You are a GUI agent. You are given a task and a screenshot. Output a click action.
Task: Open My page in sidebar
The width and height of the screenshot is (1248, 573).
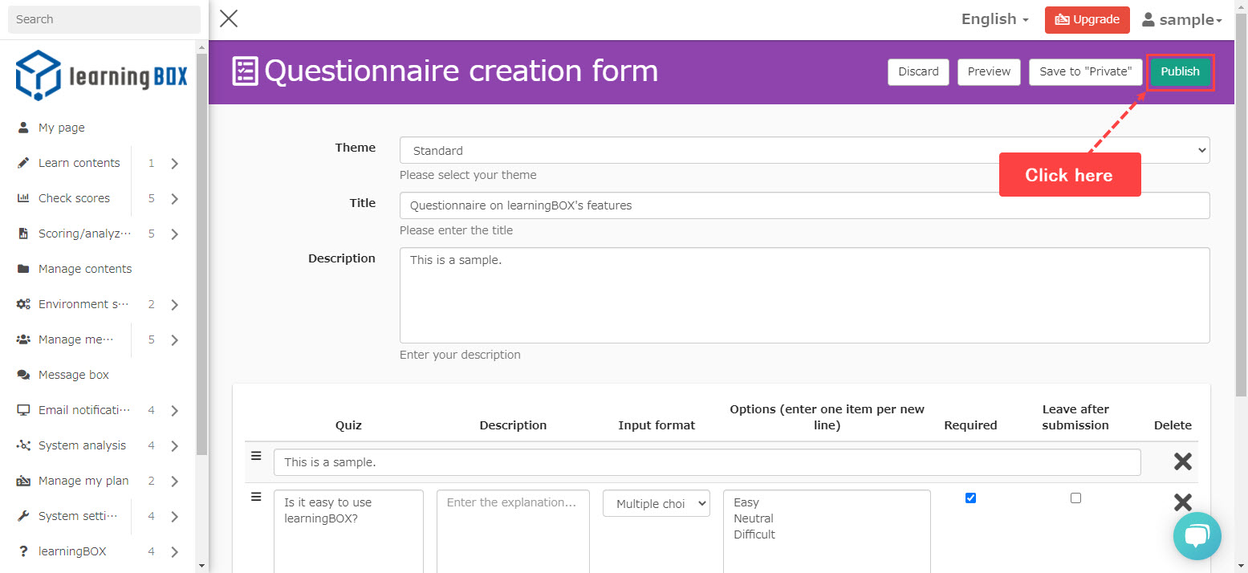pyautogui.click(x=61, y=128)
